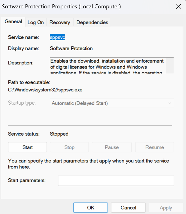Screen dimensions: 186x214
Task: Click the Startup type dropdown chevron arrow
Action: click(170, 103)
